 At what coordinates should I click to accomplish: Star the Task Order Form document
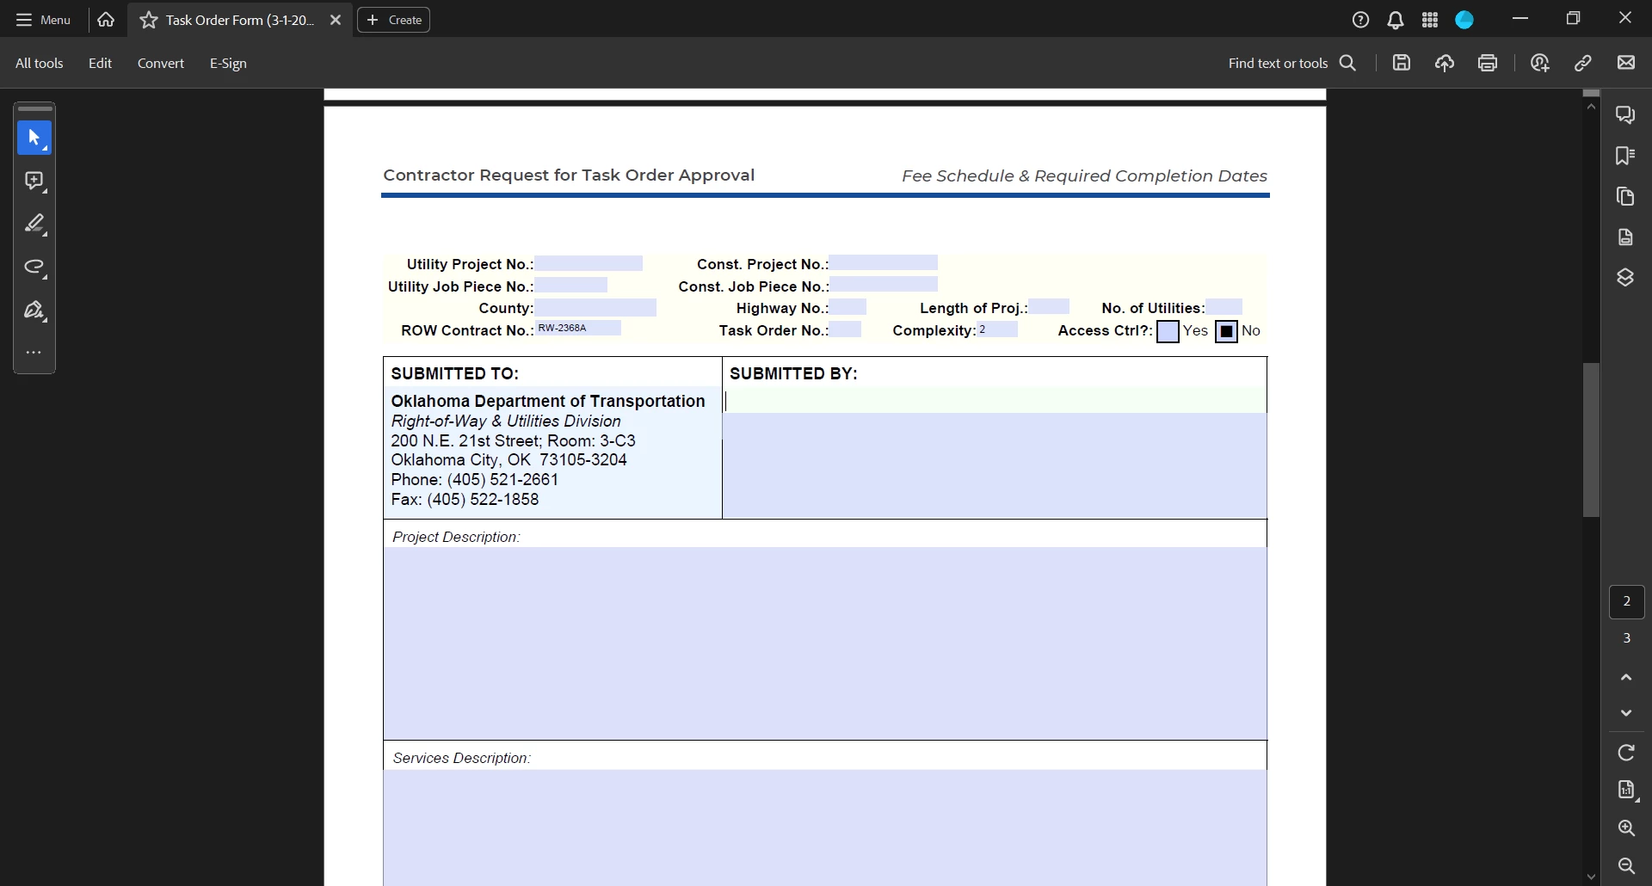[x=149, y=20]
